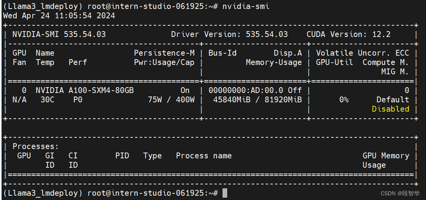Click the GPU name NVIDIA A100-SXM4-80GB
The height and width of the screenshot is (200, 426).
[x=85, y=91]
